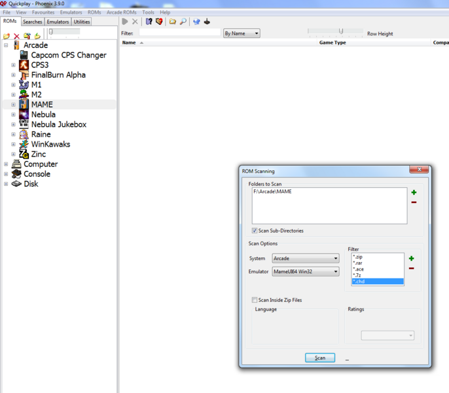Expand the M1 tree node
This screenshot has height=393, width=449.
14,85
